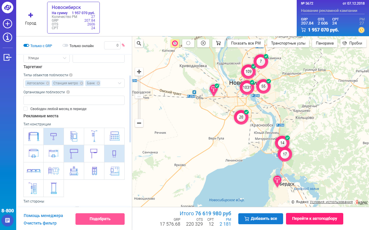369x230 pixels.
Task: Click the map zoom slider handle
Action: (x=139, y=96)
